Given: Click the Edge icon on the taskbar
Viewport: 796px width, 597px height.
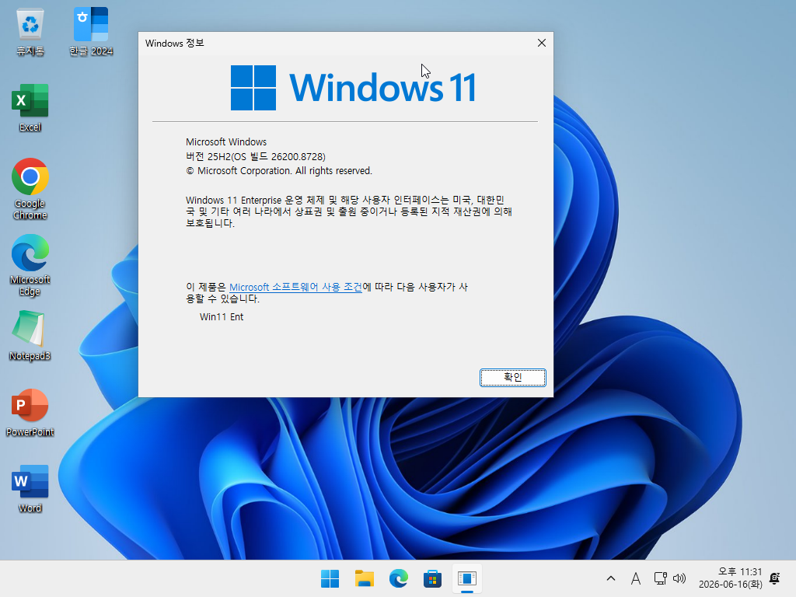Looking at the screenshot, I should pyautogui.click(x=399, y=578).
